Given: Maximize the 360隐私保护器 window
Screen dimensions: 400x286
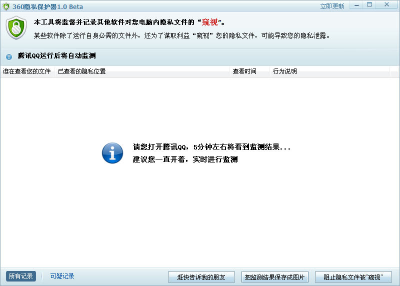Looking at the screenshot, I should coord(369,5).
